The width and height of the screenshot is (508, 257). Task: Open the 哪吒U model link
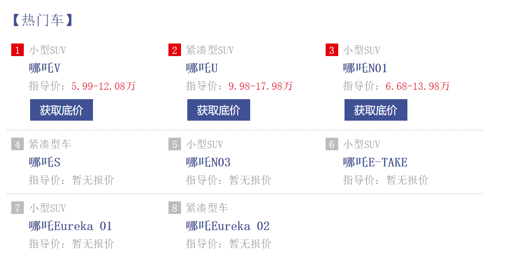pos(202,68)
